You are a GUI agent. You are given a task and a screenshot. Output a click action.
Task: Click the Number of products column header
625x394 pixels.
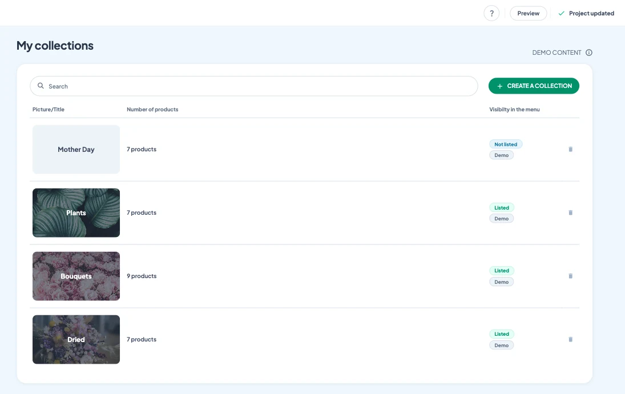[152, 109]
